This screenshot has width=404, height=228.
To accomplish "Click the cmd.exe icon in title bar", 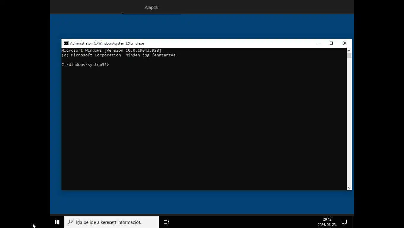I will click(66, 43).
